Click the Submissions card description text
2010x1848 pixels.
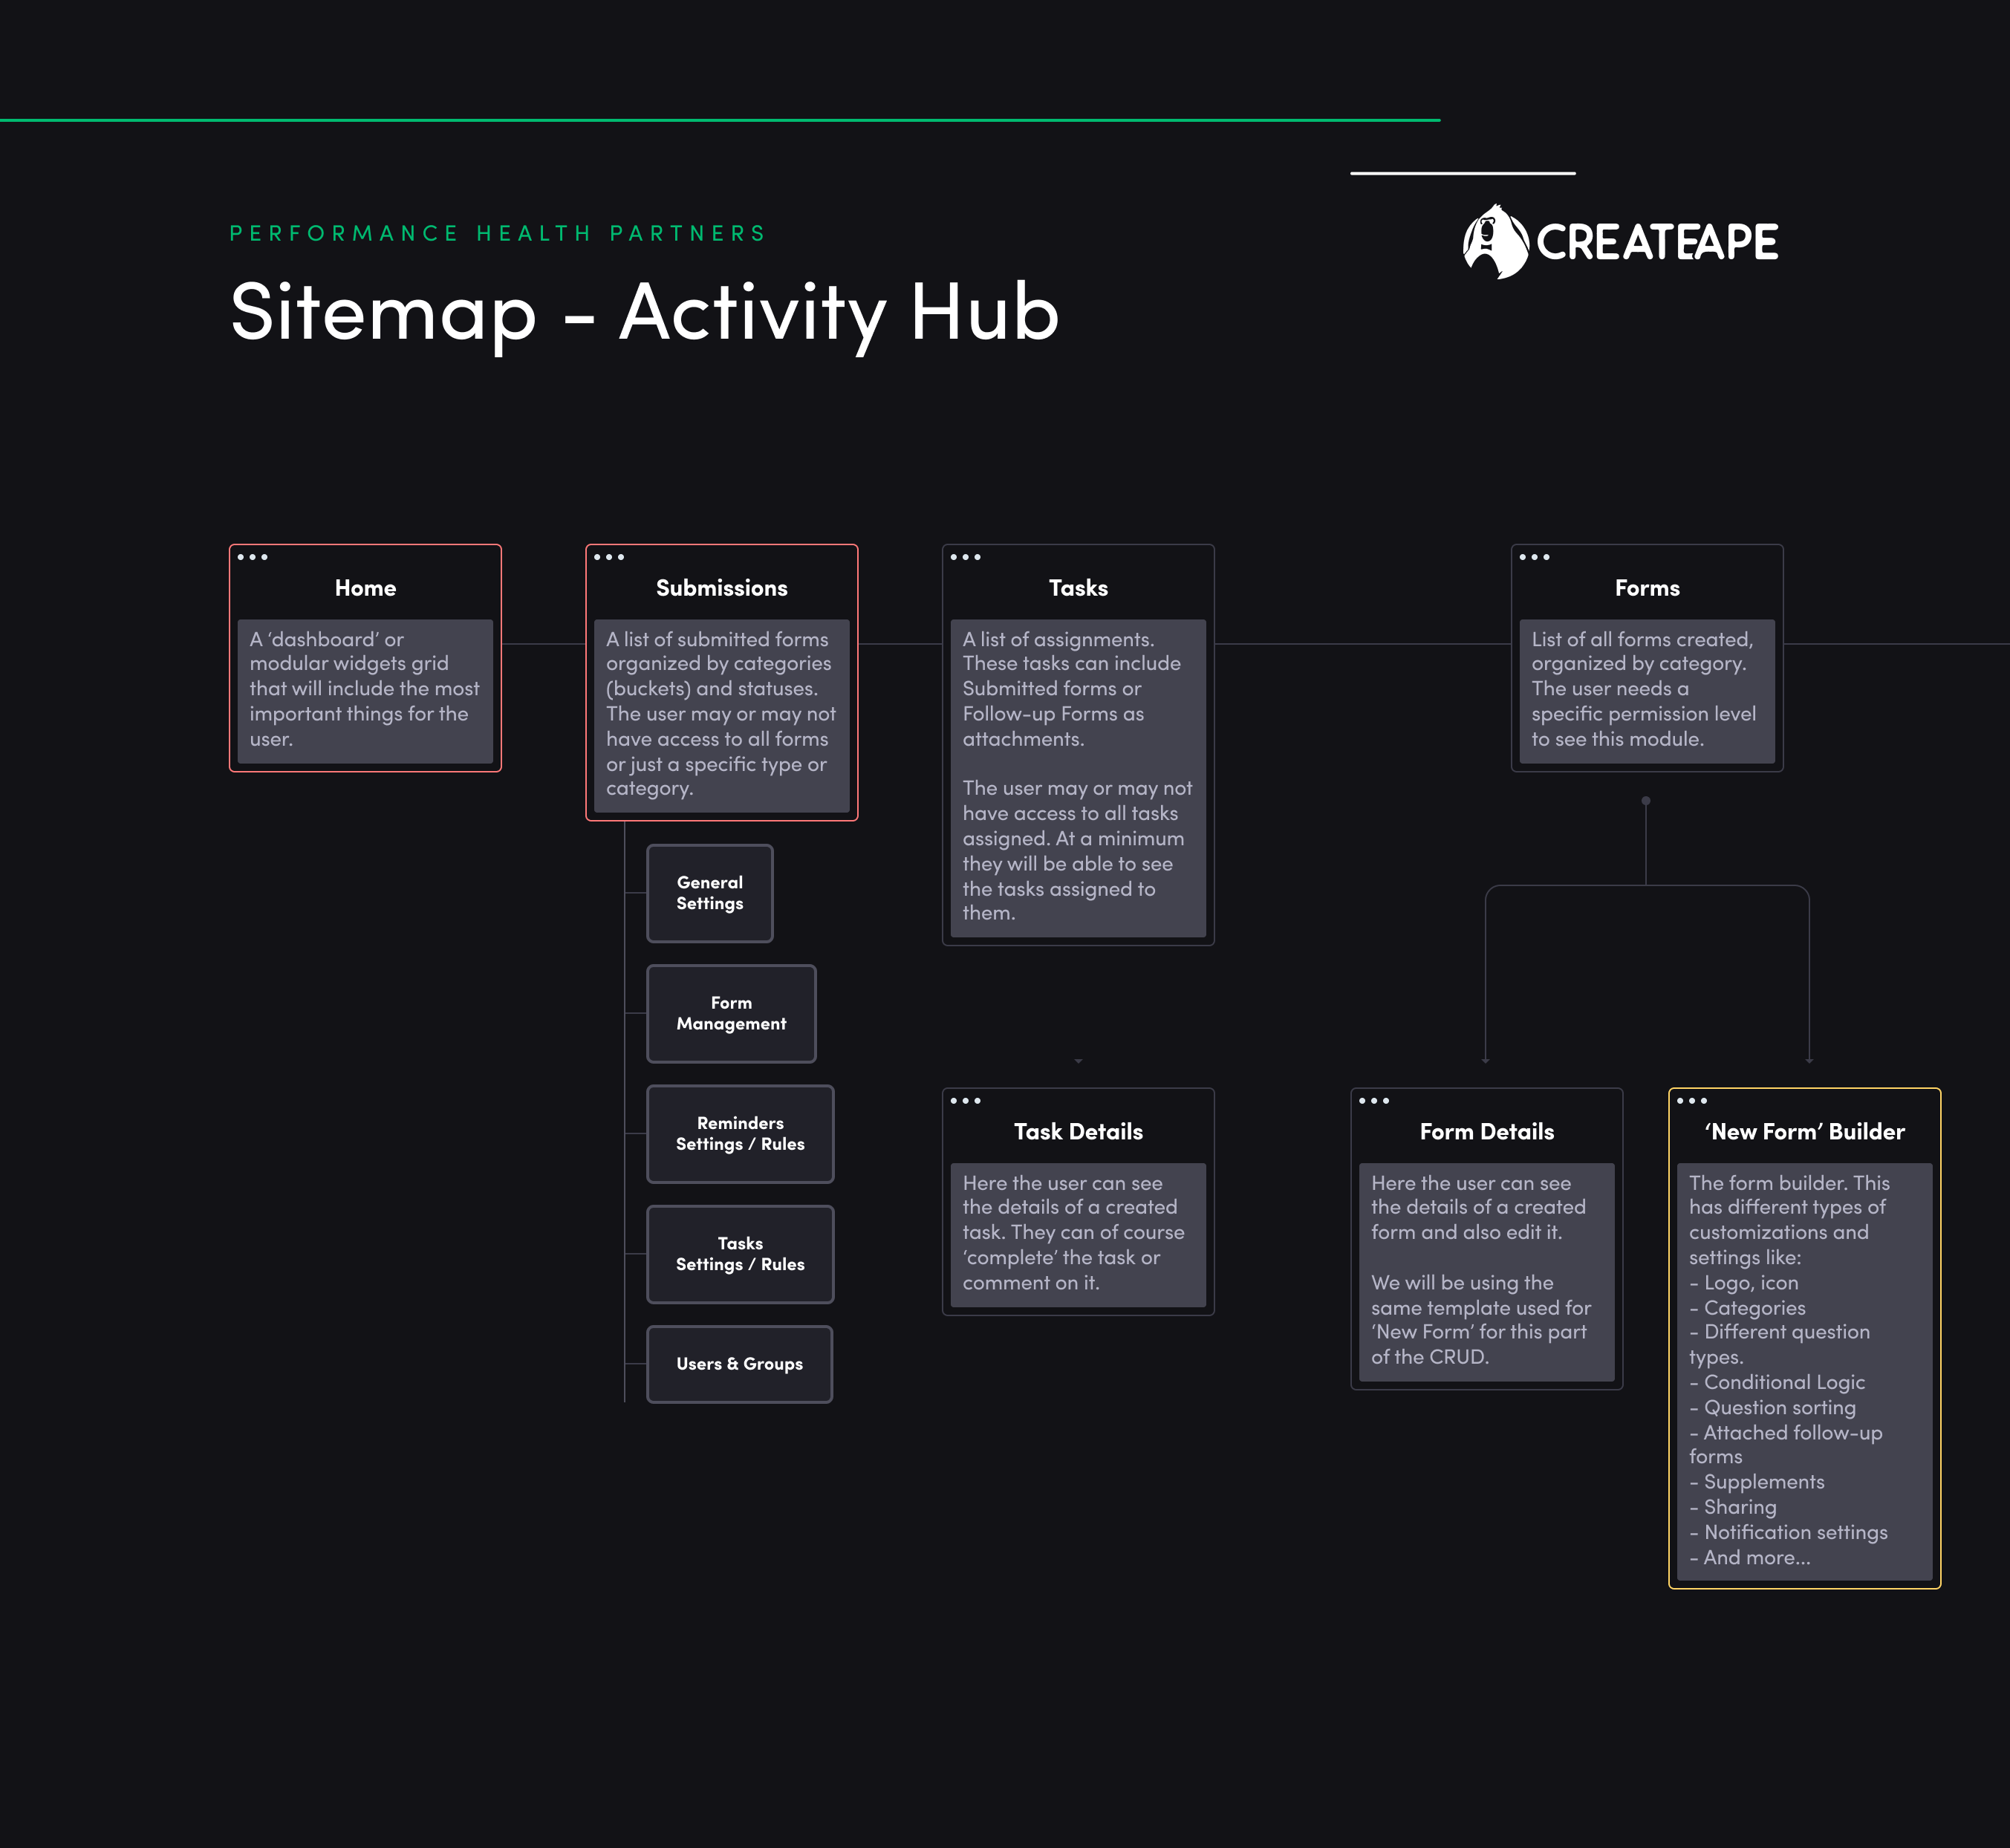721,714
